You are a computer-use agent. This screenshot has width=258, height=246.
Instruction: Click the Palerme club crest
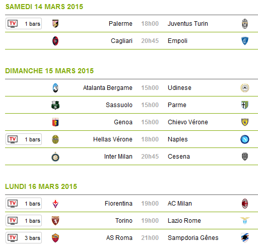(x=55, y=24)
